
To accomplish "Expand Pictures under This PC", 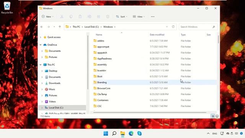I will (x=42, y=95).
